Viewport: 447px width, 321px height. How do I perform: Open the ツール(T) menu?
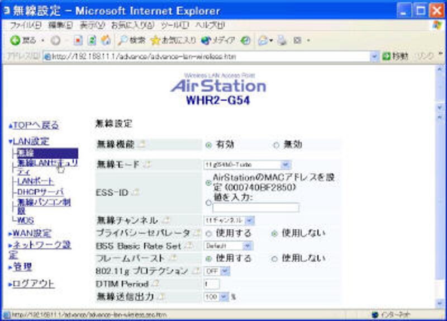tap(174, 25)
